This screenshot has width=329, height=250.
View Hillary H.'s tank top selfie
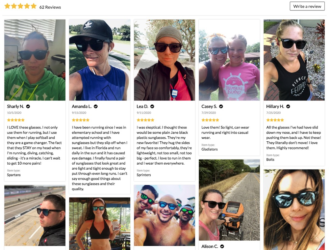pyautogui.click(x=294, y=60)
